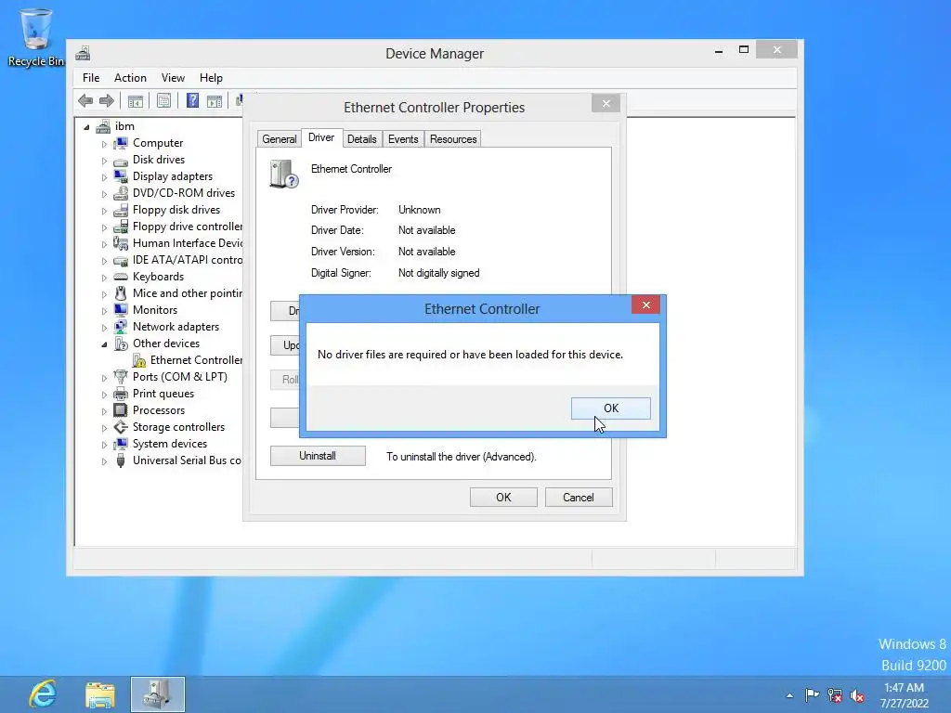Open the taskbar clock showing 1:47 AM
This screenshot has width=951, height=713.
pyautogui.click(x=905, y=695)
